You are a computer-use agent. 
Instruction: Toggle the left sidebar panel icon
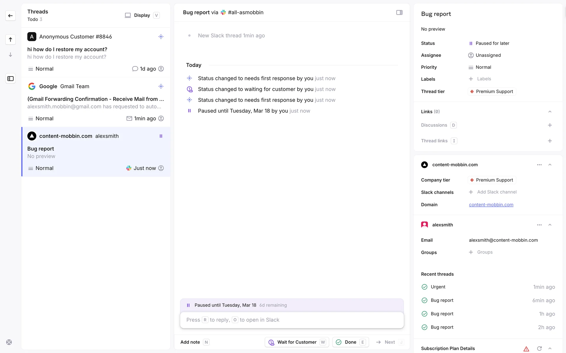click(10, 79)
